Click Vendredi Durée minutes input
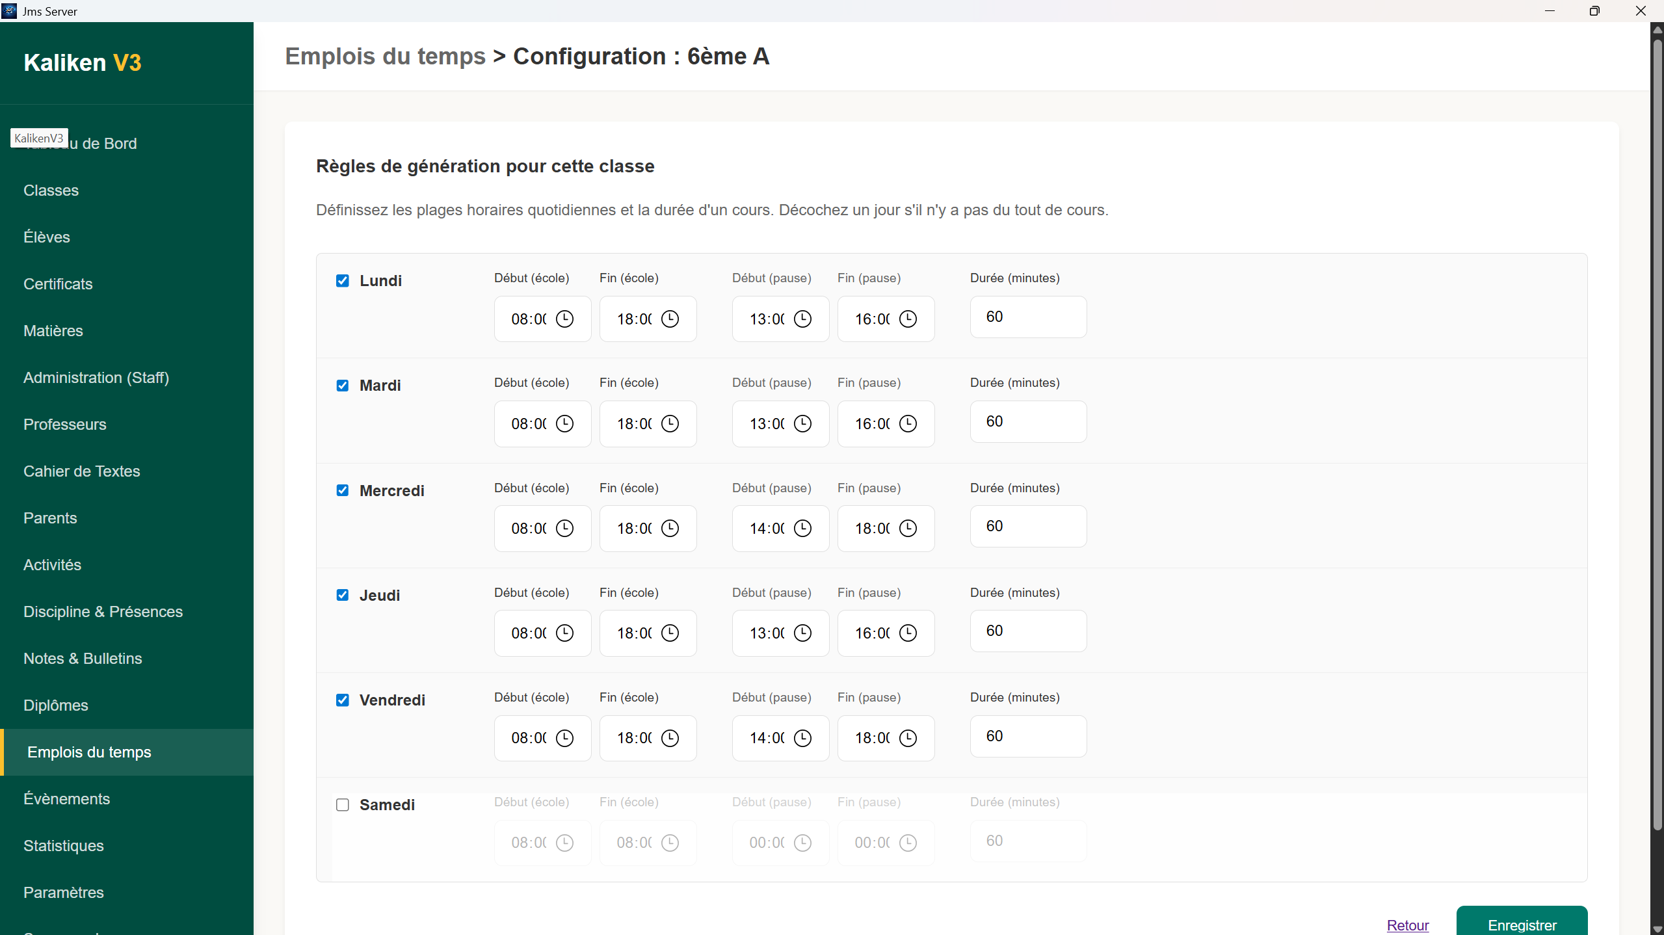Screen dimensions: 1664x935 1028,736
